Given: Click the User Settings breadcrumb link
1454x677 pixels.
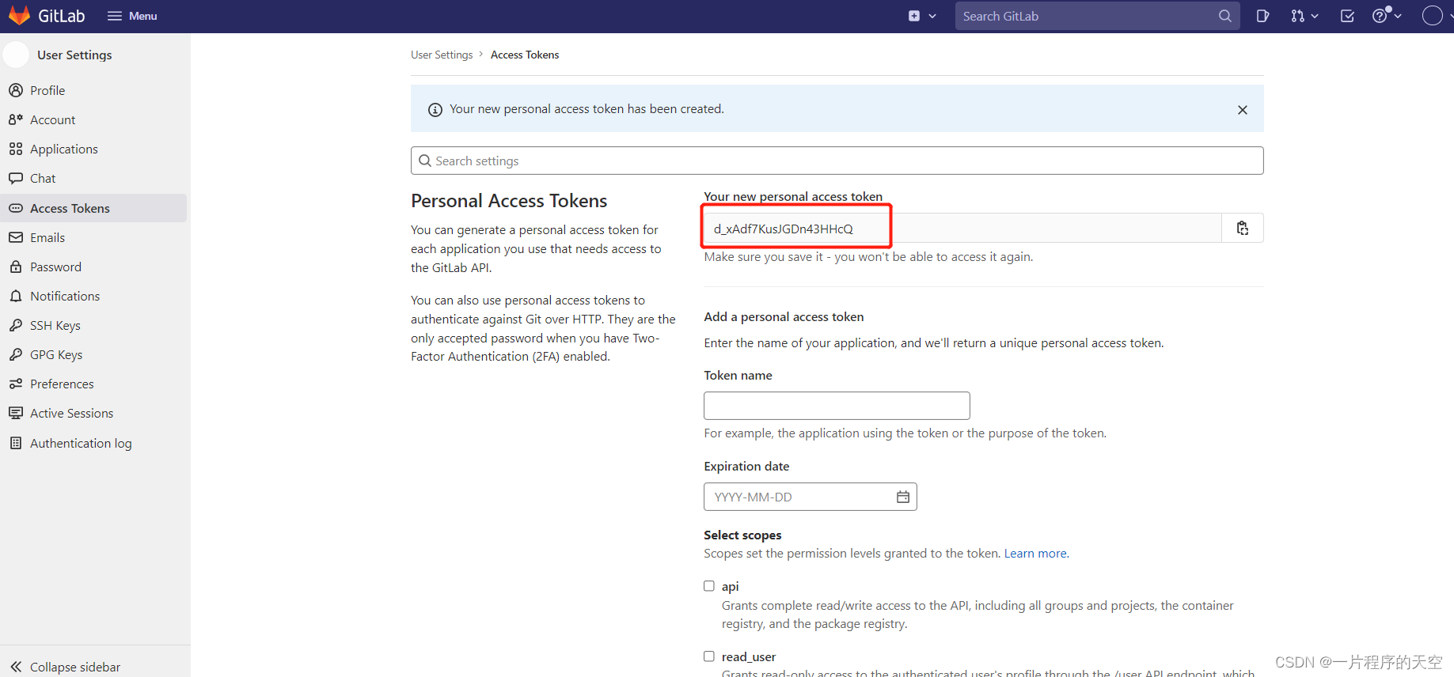Looking at the screenshot, I should [442, 55].
